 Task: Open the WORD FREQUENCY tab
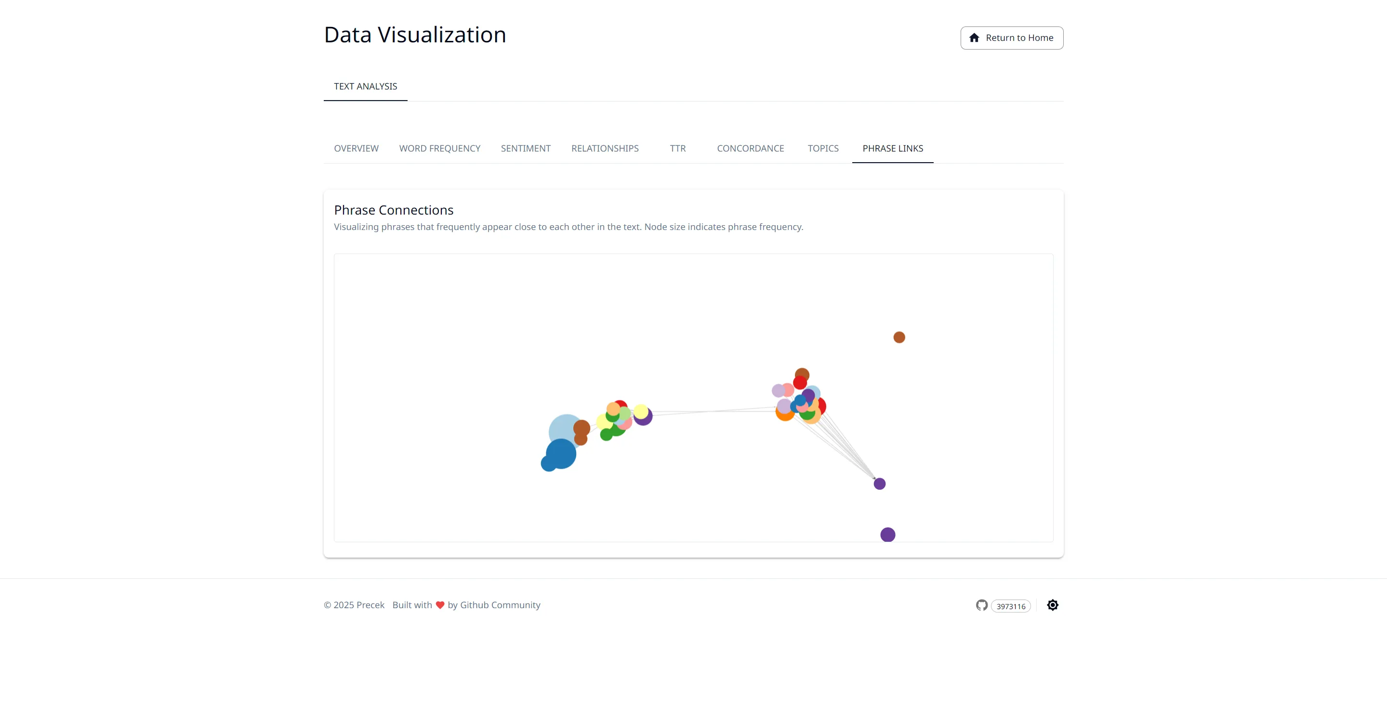(x=439, y=149)
